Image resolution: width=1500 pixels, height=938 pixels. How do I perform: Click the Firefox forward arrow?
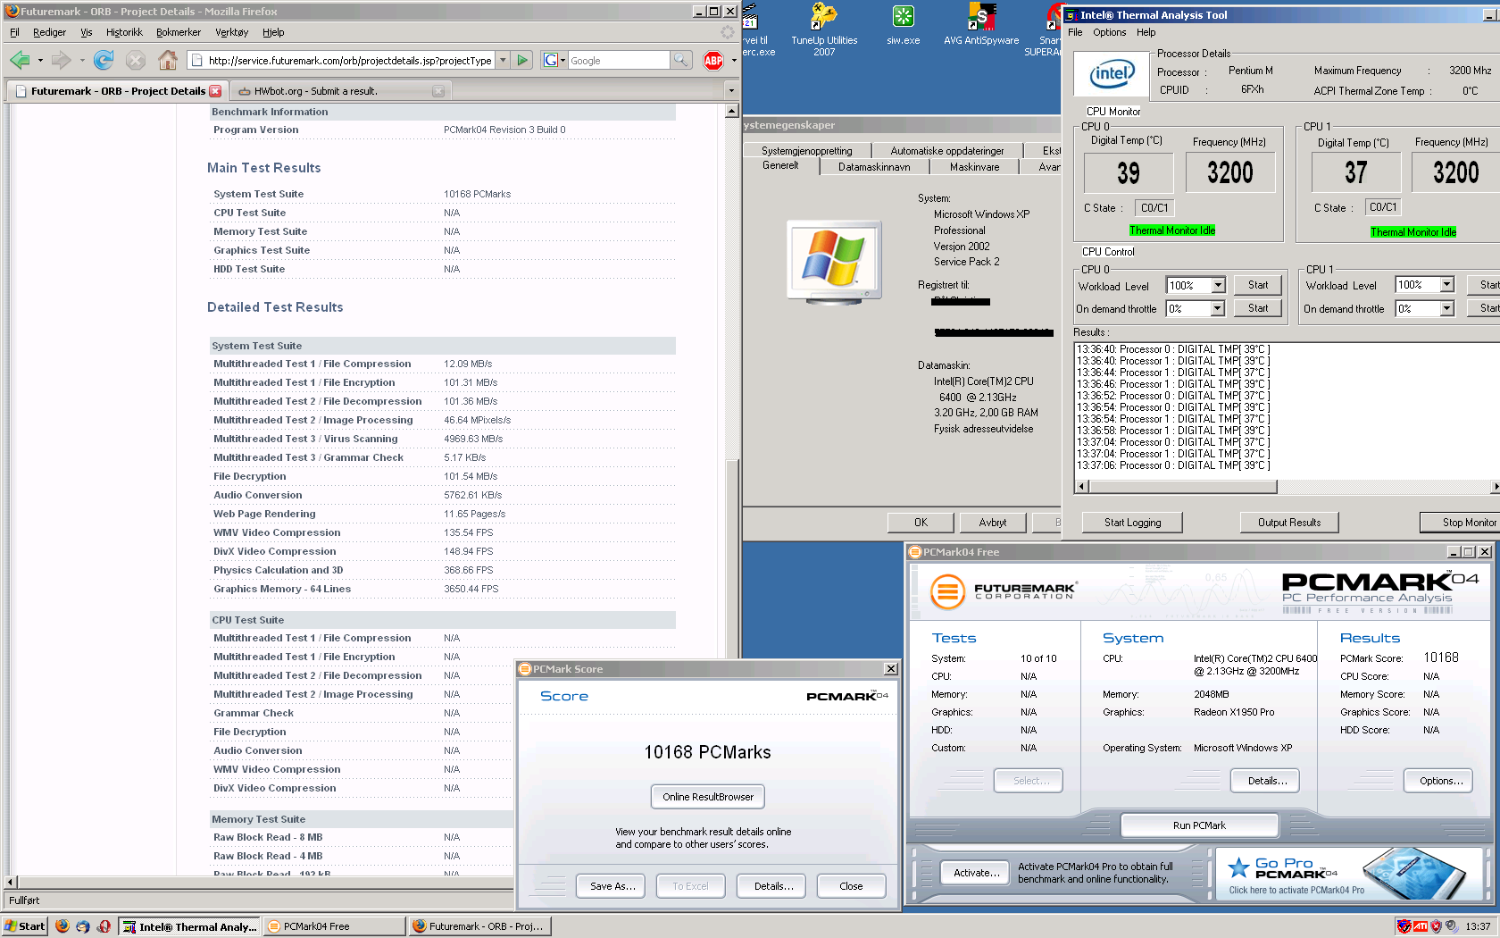(61, 60)
